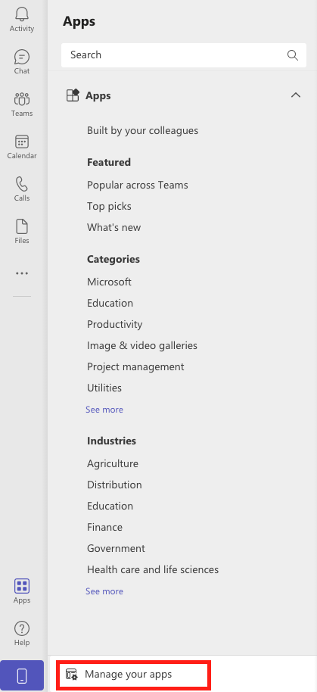Choose Image & video galleries
Screen dimensions: 317x692
click(x=142, y=345)
